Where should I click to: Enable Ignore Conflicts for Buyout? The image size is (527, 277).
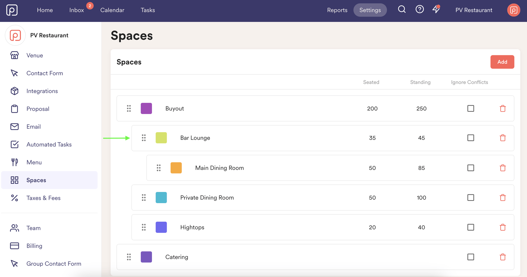(x=471, y=108)
